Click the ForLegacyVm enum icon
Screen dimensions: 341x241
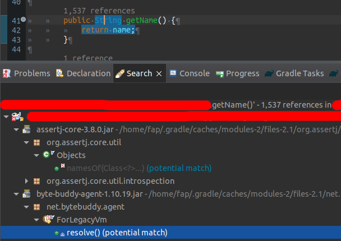click(48, 219)
